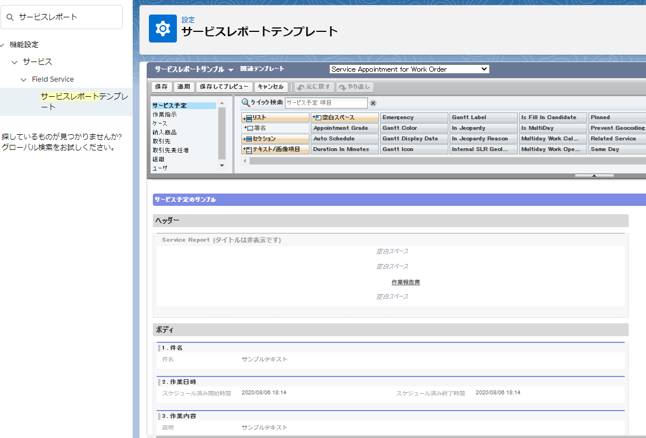
Task: Click the キャンセル button
Action: [271, 87]
